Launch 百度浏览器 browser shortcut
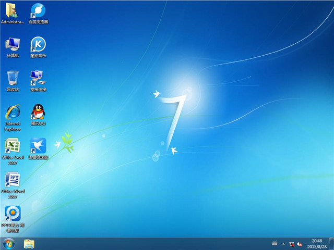 [38, 12]
